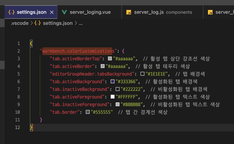Open the server_log.js components tab

click(x=162, y=12)
